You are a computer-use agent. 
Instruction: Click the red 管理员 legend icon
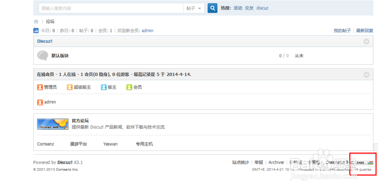click(x=40, y=87)
